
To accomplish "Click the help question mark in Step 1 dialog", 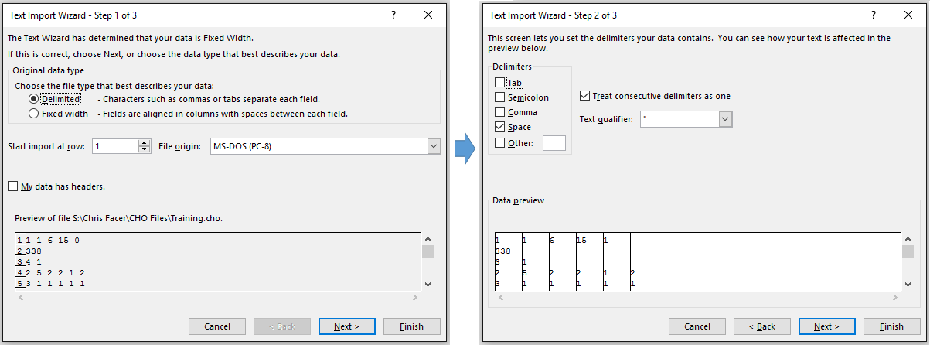I will [393, 15].
